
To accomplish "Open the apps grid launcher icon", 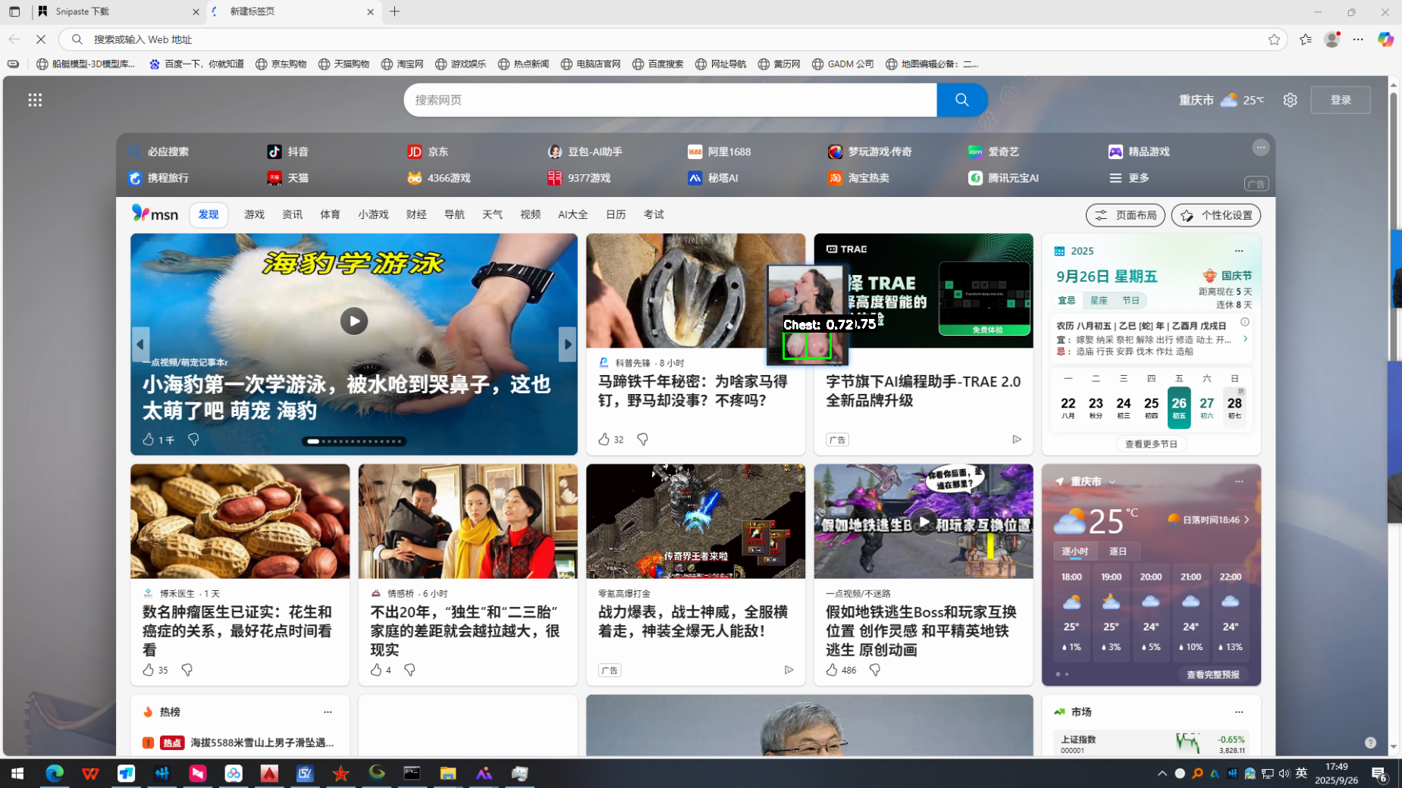I will (x=35, y=100).
